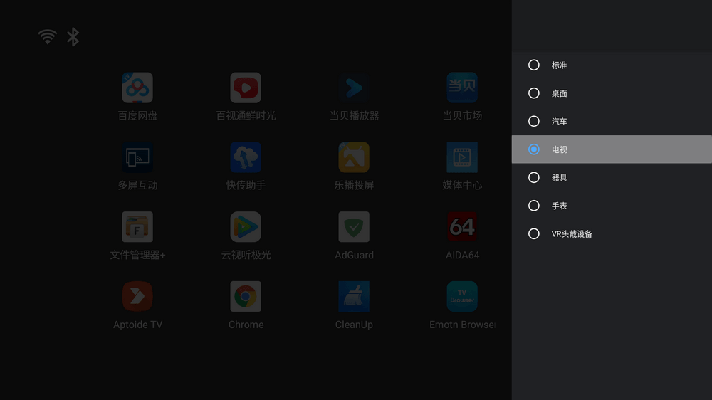
Task: Launch Aptoide TV app
Action: pyautogui.click(x=137, y=297)
